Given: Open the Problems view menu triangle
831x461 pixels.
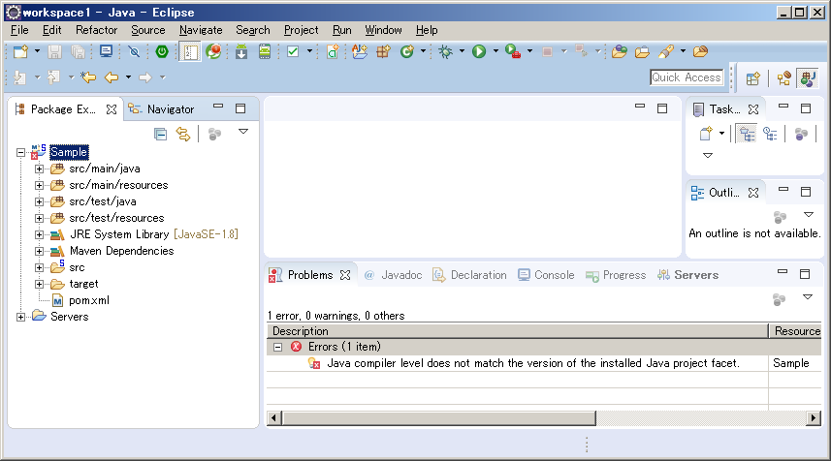Looking at the screenshot, I should pyautogui.click(x=808, y=297).
